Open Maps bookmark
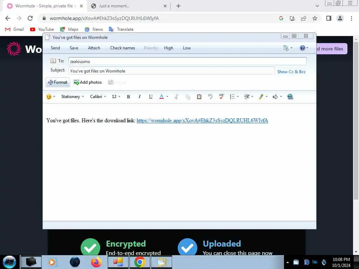 69,29
